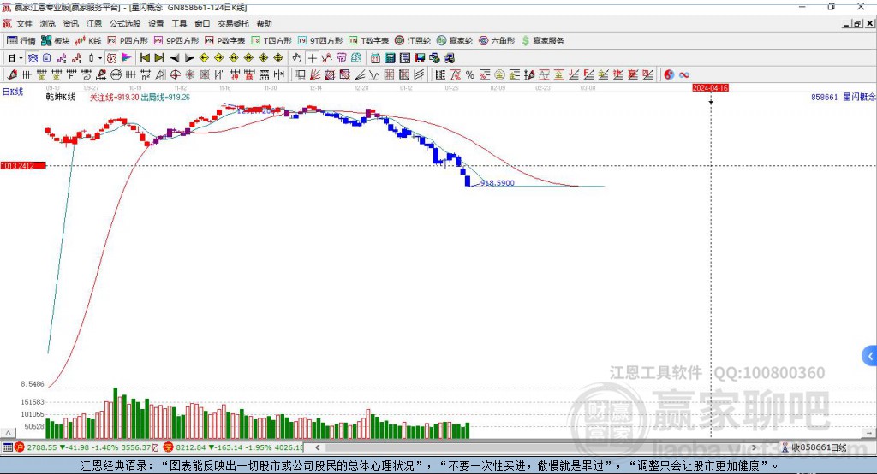
Task: Open the 浏览 menu
Action: pos(48,23)
